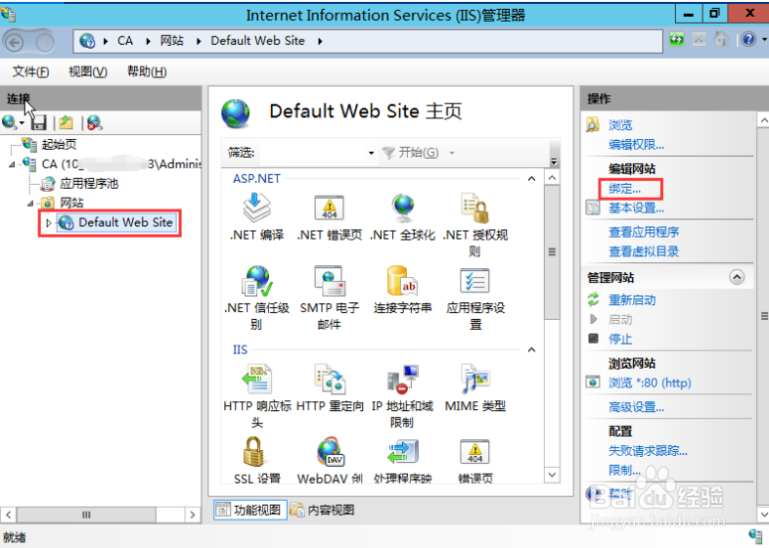The image size is (769, 548).
Task: Click the folder-up icon in 连接 toolbar
Action: point(67,122)
